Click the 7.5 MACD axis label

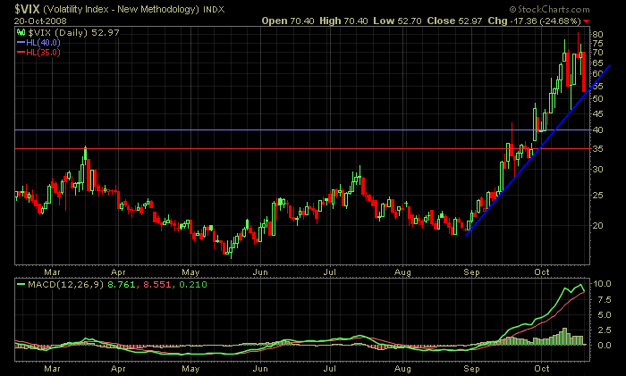click(x=604, y=299)
